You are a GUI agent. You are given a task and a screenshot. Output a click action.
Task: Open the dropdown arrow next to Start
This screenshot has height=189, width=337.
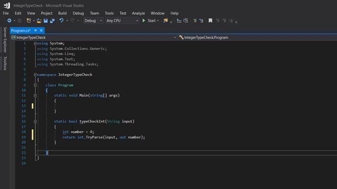(x=158, y=21)
